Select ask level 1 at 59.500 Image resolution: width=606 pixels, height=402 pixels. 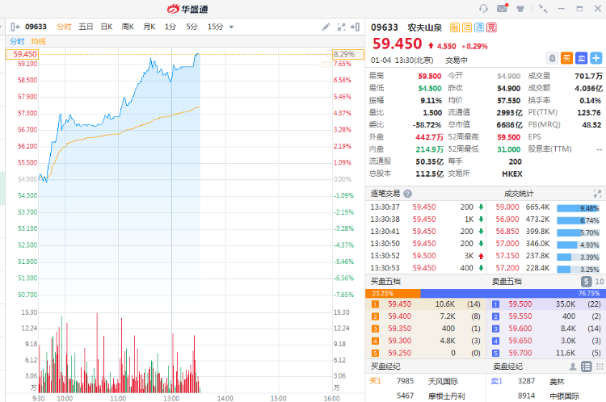(546, 304)
